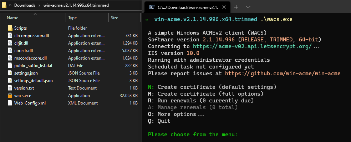
Task: Click the Running with administrator credentials line
Action: point(209,60)
